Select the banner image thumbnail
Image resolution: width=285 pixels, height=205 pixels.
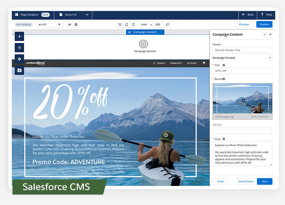point(243,99)
